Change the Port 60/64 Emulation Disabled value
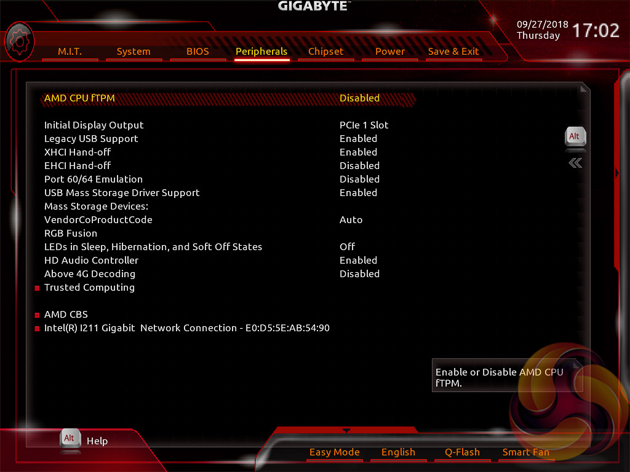This screenshot has height=472, width=630. click(359, 179)
